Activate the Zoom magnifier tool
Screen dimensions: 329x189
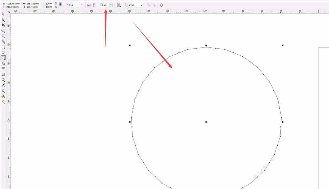[3, 31]
